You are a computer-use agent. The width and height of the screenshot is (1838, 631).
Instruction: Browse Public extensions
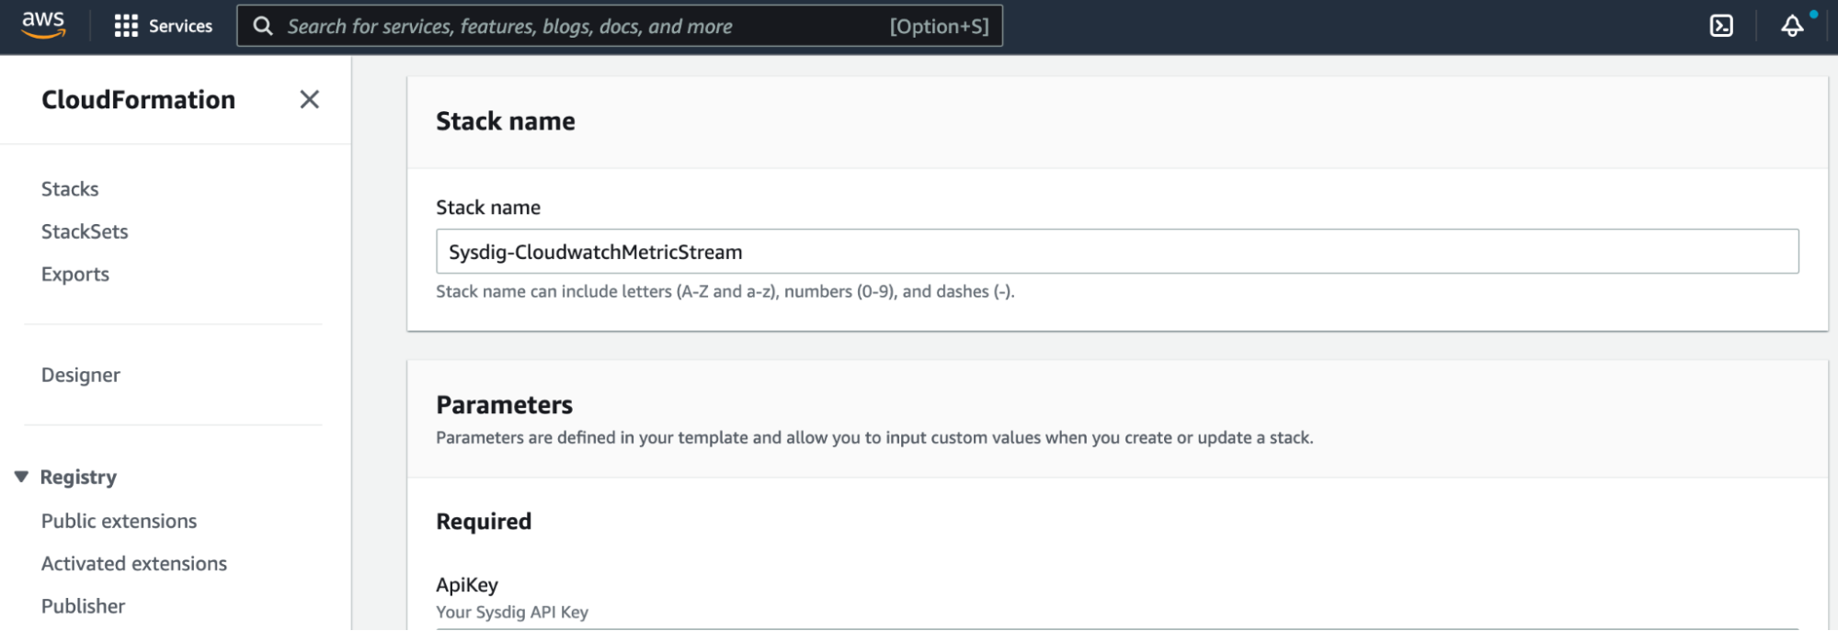pos(119,520)
